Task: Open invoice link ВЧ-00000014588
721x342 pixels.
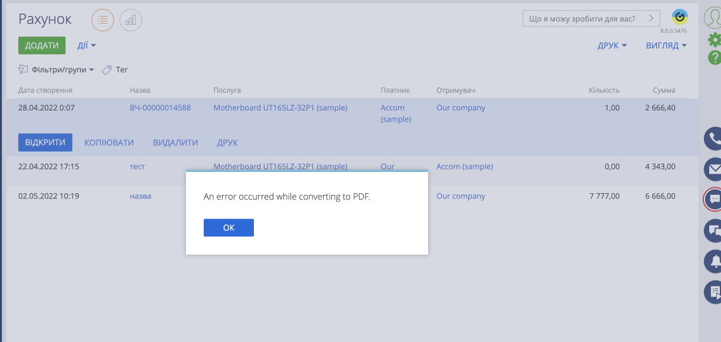Action: [160, 108]
